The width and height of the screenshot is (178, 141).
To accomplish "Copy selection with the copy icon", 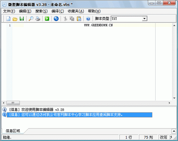I will 72,19.
